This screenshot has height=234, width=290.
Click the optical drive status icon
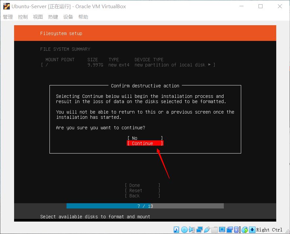click(x=184, y=230)
